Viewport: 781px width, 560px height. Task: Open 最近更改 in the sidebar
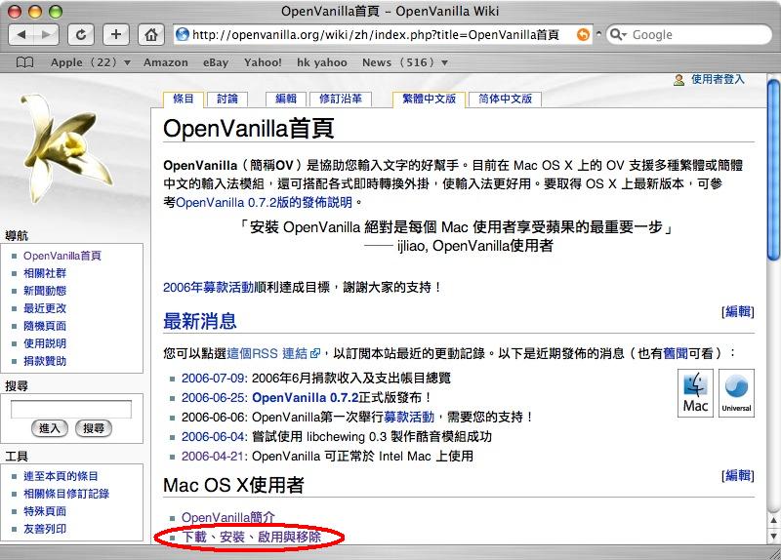pyautogui.click(x=45, y=308)
